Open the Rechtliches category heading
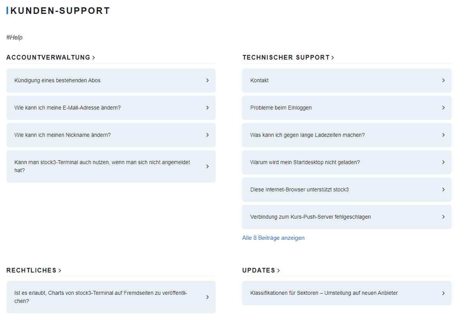The width and height of the screenshot is (460, 314). pos(31,271)
